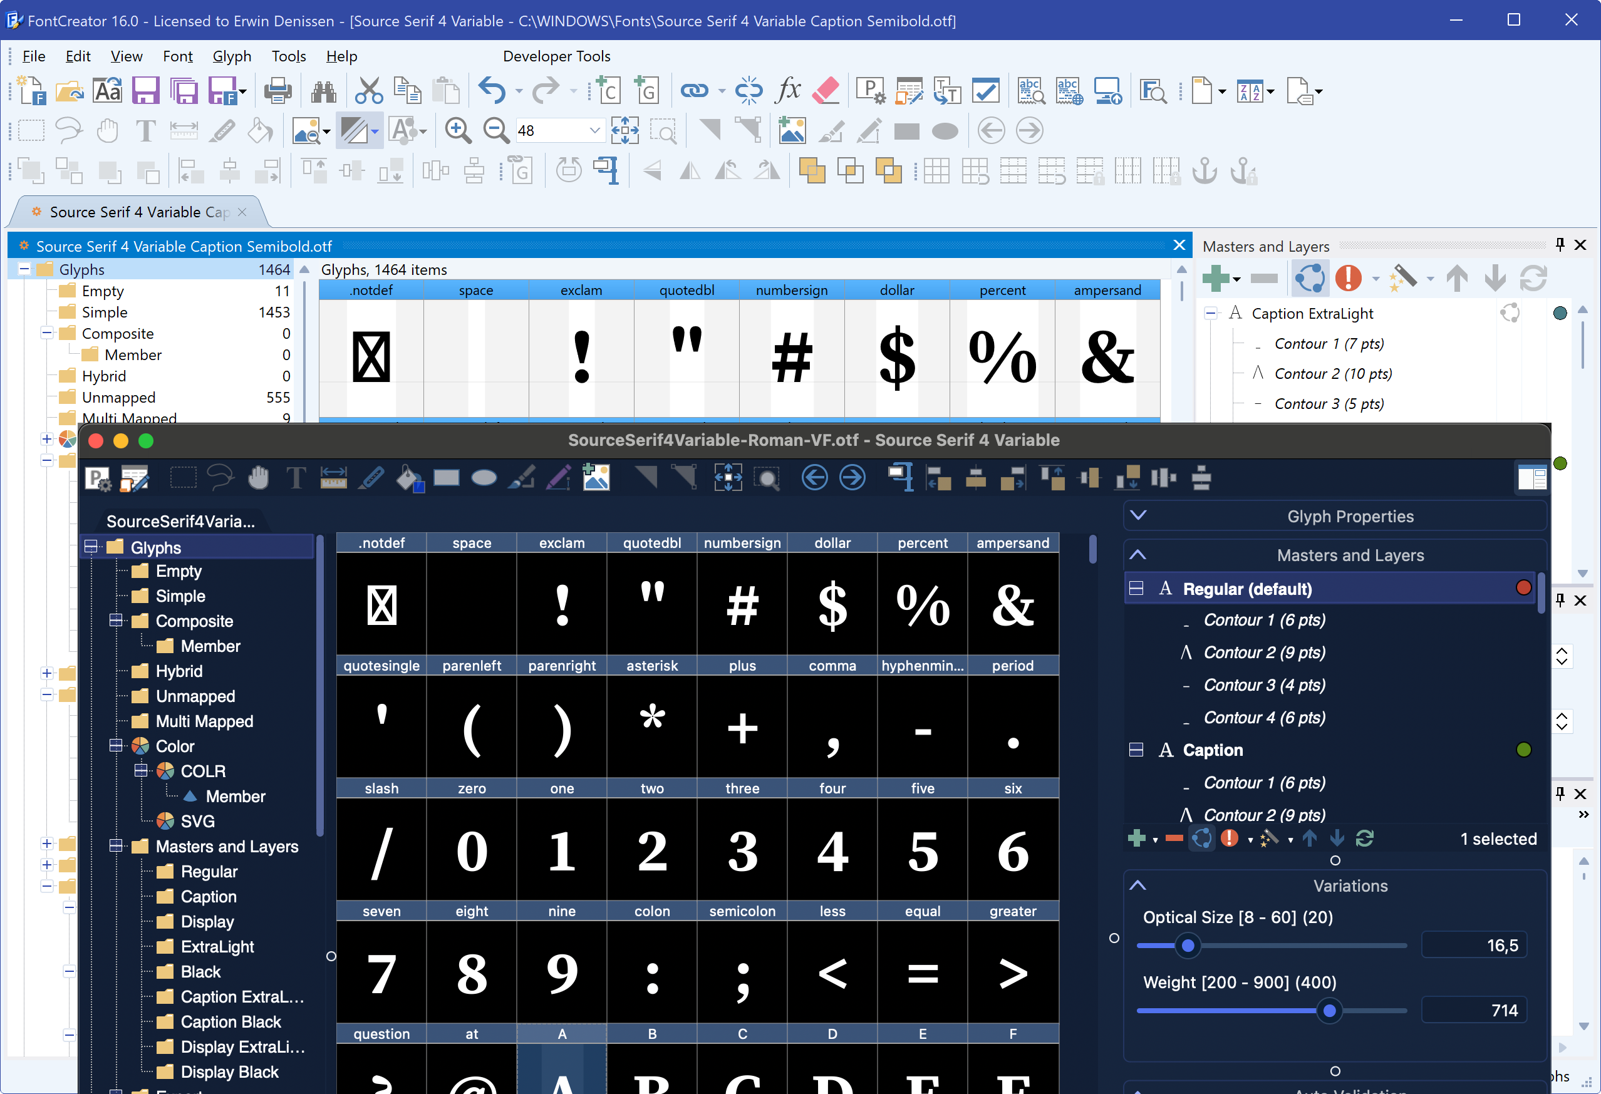The height and width of the screenshot is (1094, 1601).
Task: Click the Print icon in main toolbar
Action: click(x=277, y=91)
